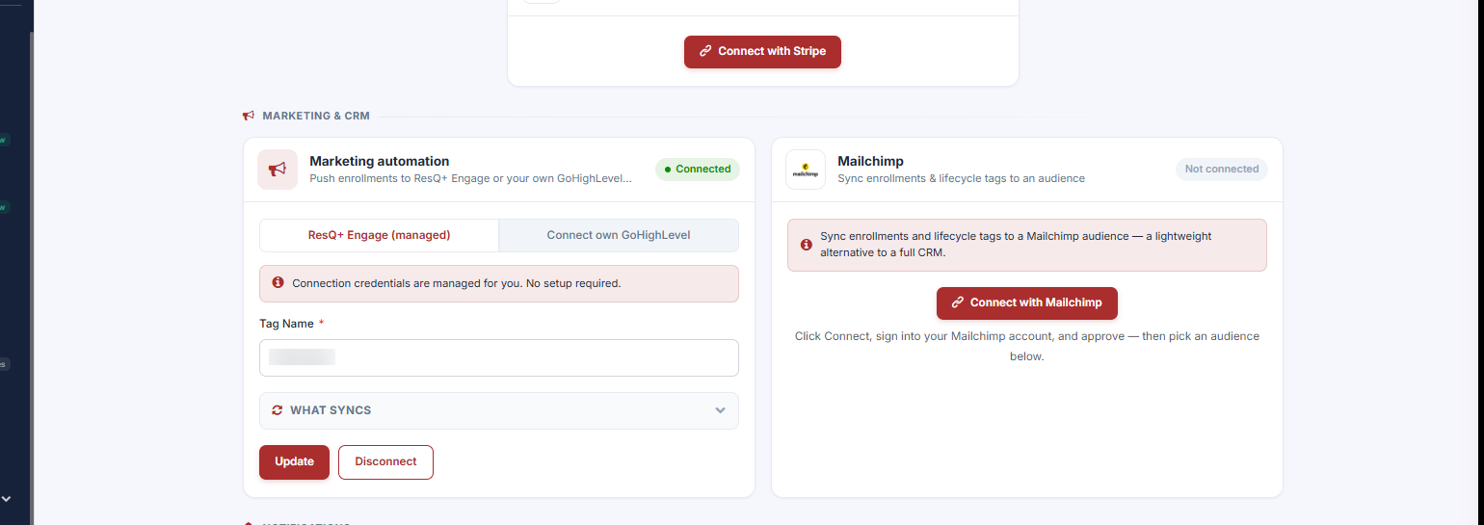Click the sidebar collapse chevron at bottom left

pyautogui.click(x=7, y=499)
